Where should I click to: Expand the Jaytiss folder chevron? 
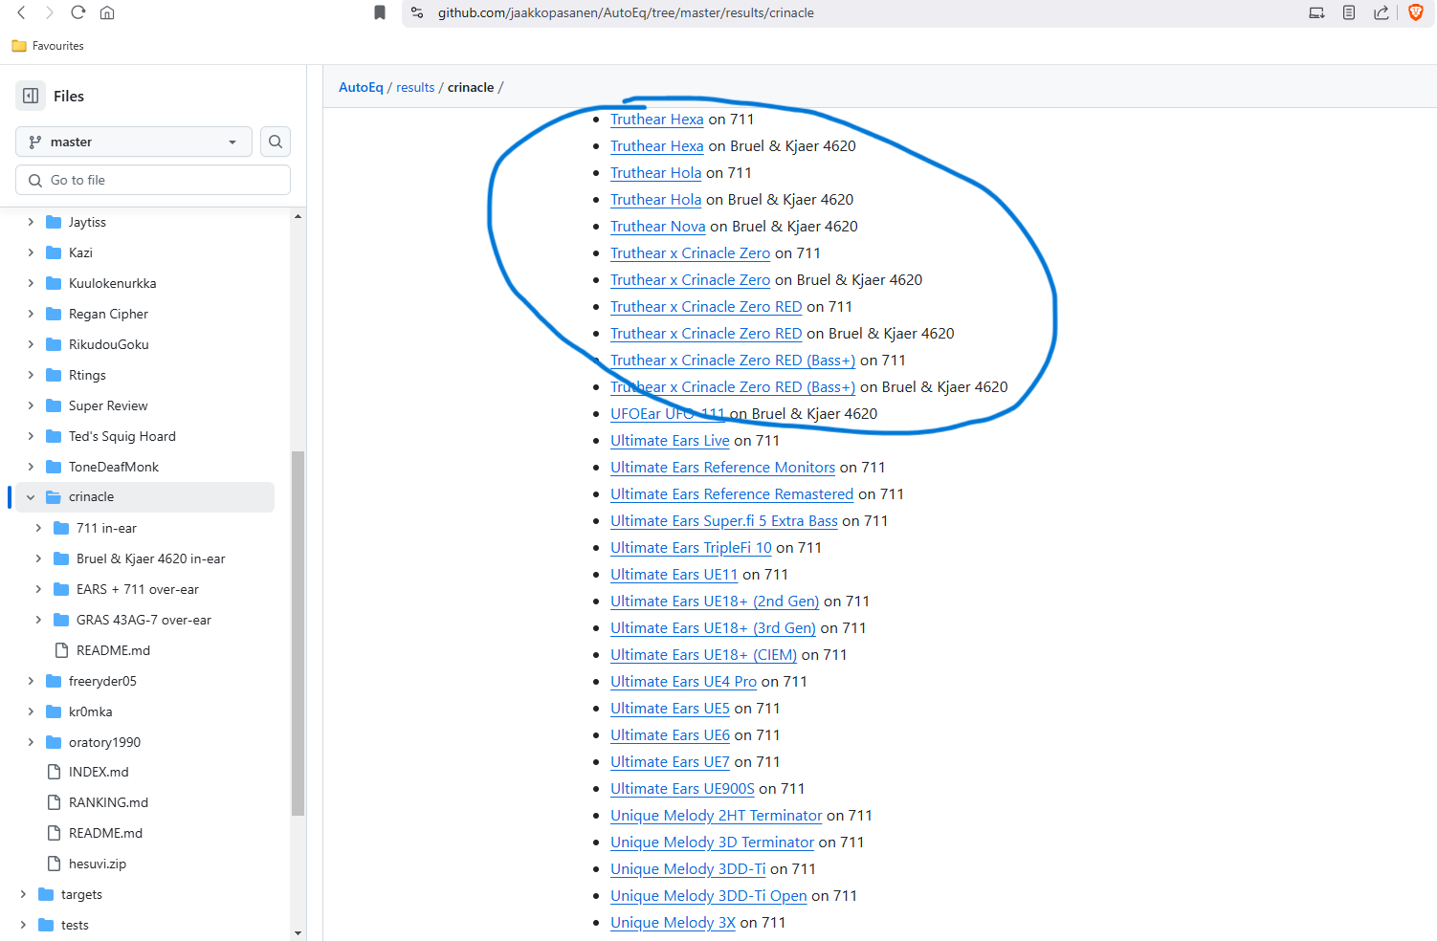tap(31, 222)
